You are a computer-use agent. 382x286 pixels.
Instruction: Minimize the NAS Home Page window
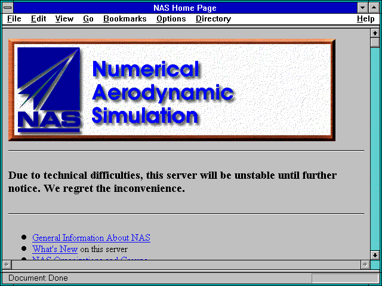[362, 8]
